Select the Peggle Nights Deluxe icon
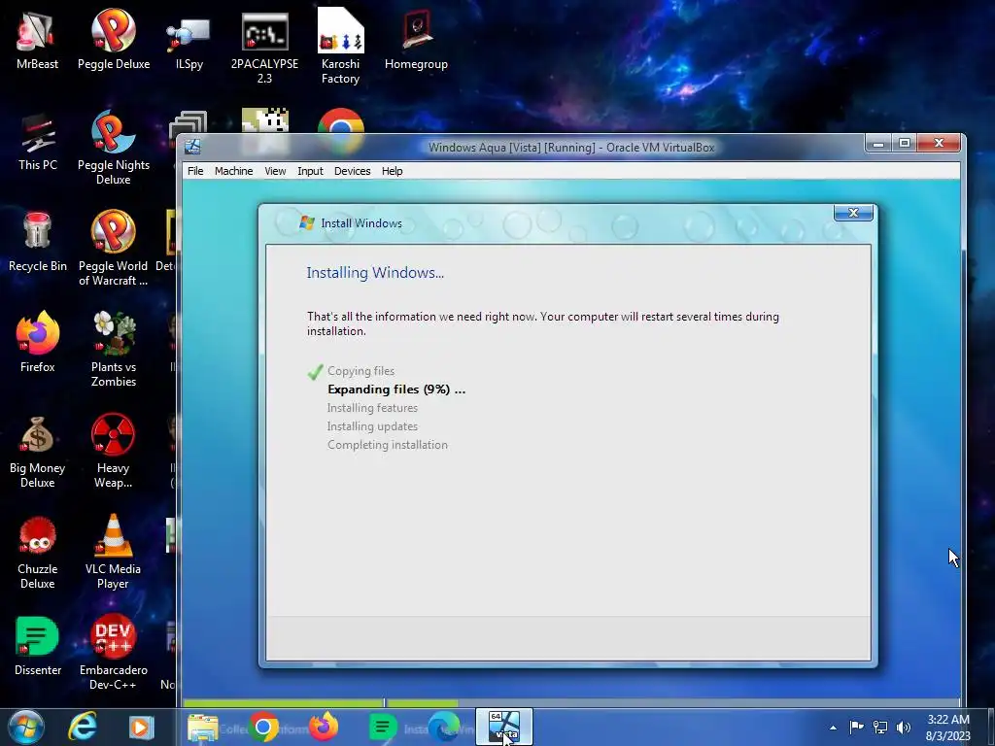 [x=114, y=148]
